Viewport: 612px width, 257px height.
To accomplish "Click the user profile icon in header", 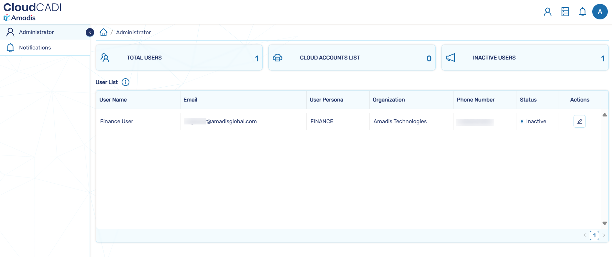I will pos(547,12).
